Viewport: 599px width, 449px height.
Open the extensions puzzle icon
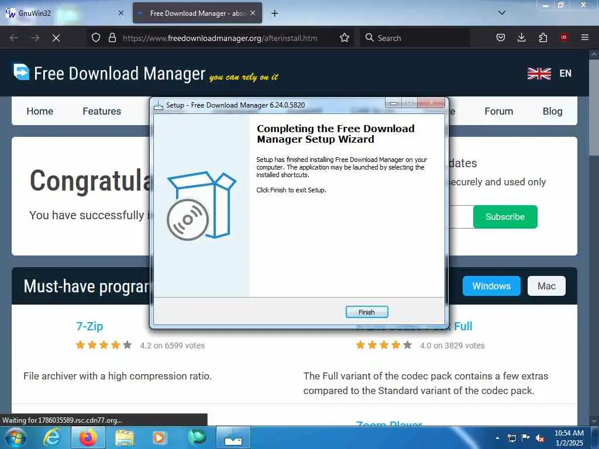tap(543, 38)
